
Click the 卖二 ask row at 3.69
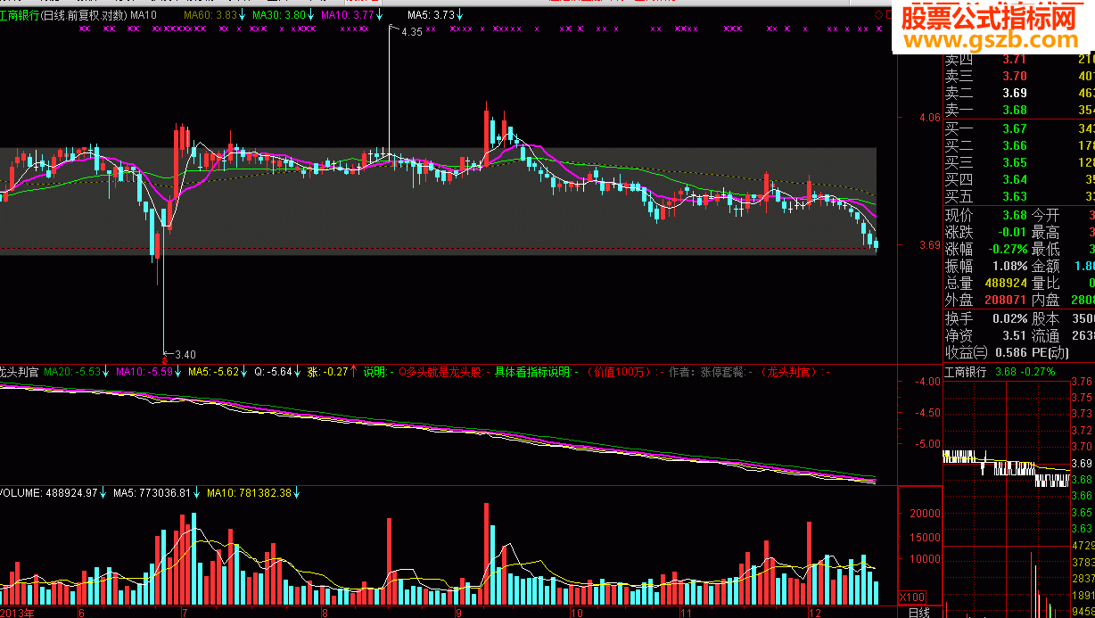[x=1018, y=93]
